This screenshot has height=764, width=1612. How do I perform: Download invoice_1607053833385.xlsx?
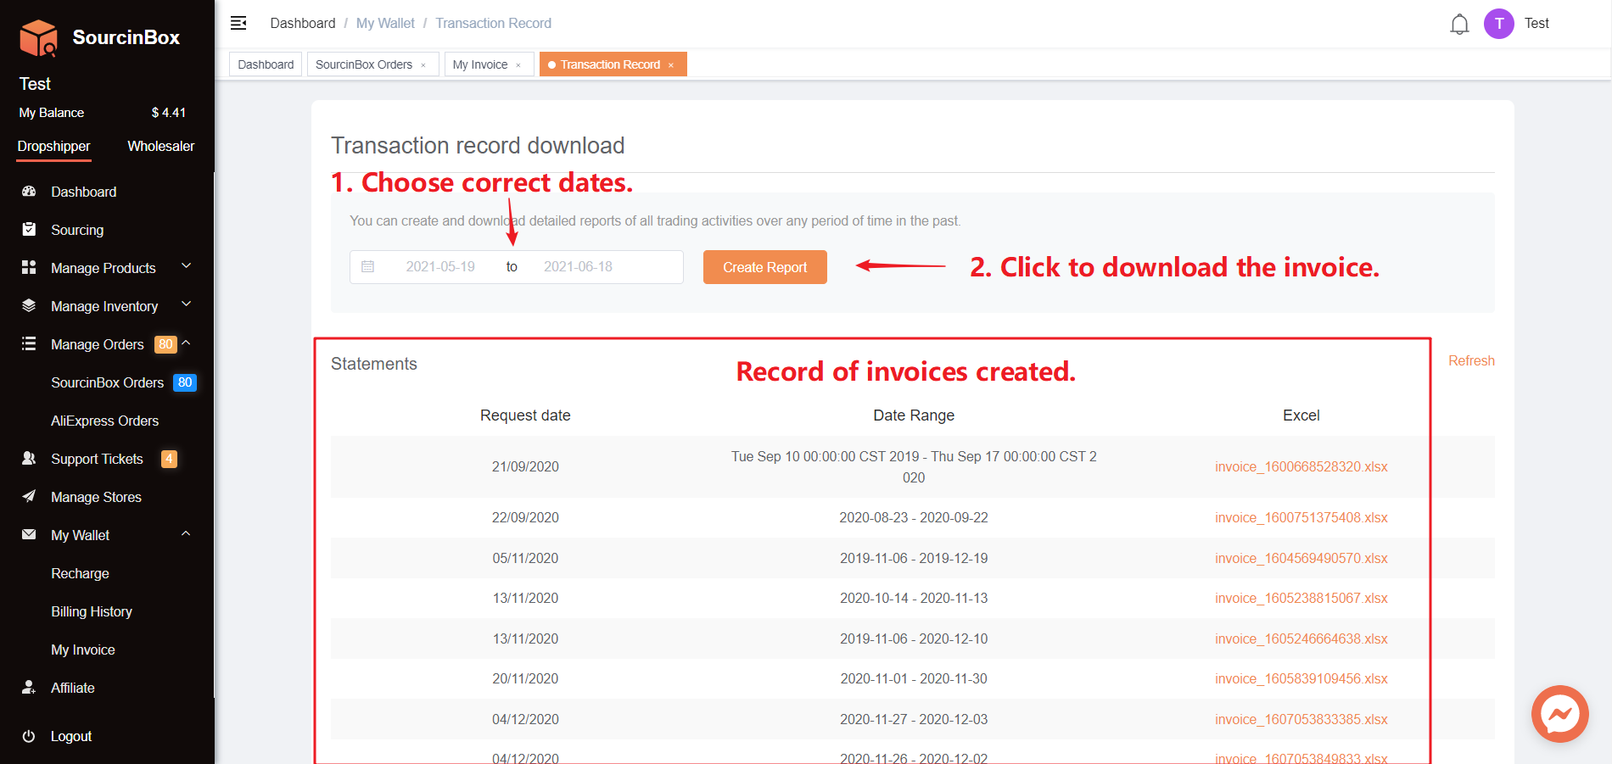tap(1301, 719)
